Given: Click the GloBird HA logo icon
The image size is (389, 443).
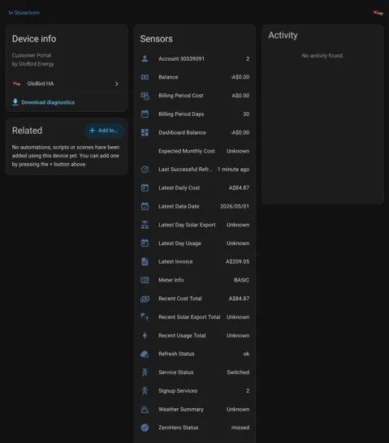Looking at the screenshot, I should click(x=17, y=84).
